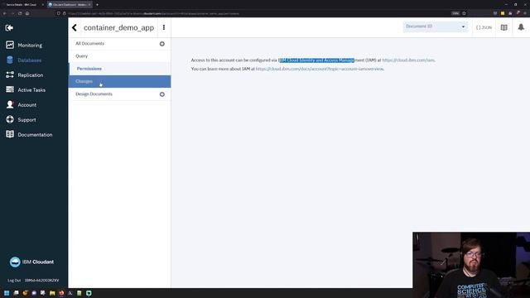Click the Support lifebuoy icon
Image resolution: width=530 pixels, height=298 pixels.
10,119
